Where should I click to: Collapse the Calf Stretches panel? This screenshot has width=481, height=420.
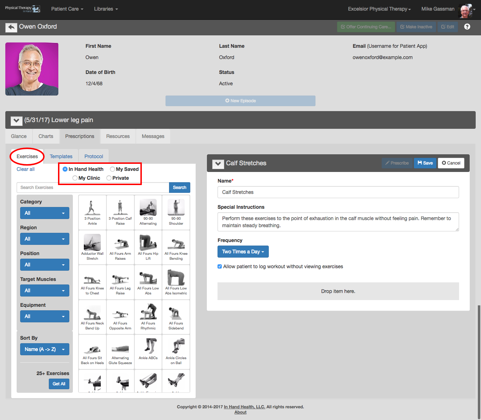click(x=218, y=164)
